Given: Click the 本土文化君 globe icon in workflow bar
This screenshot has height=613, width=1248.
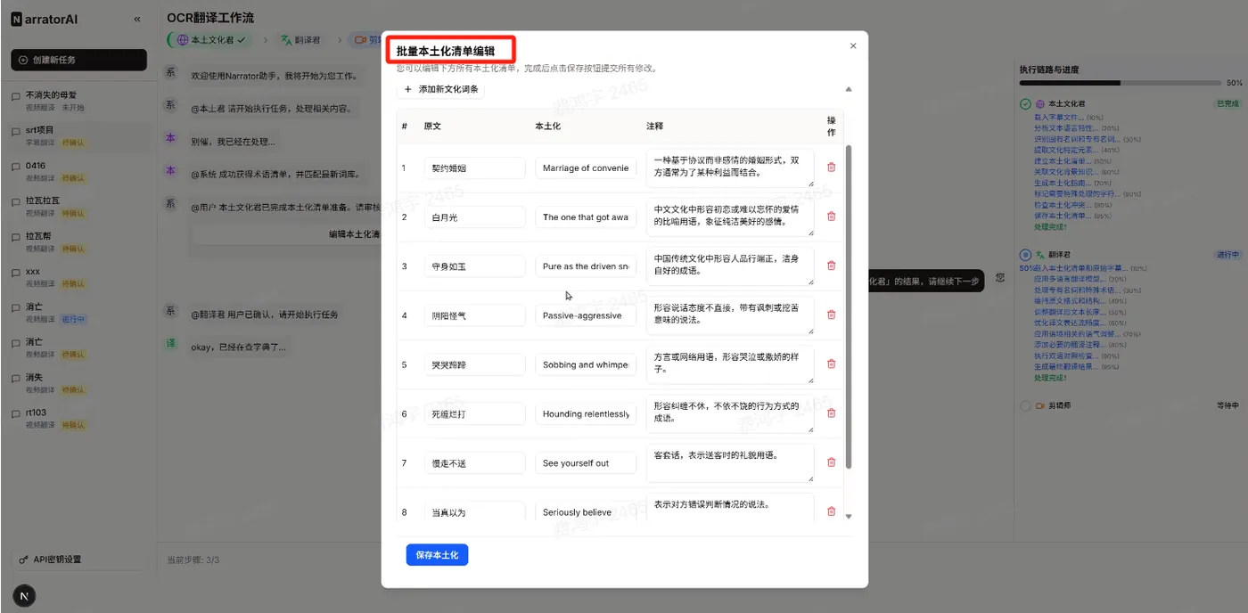Looking at the screenshot, I should point(183,39).
